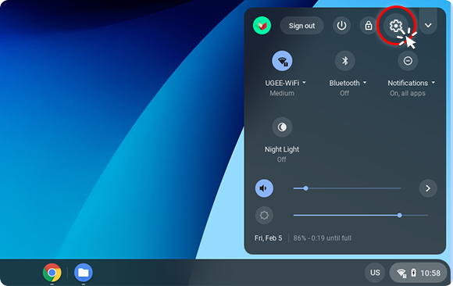Click the volume slider track
453x286 pixels.
[347, 188]
